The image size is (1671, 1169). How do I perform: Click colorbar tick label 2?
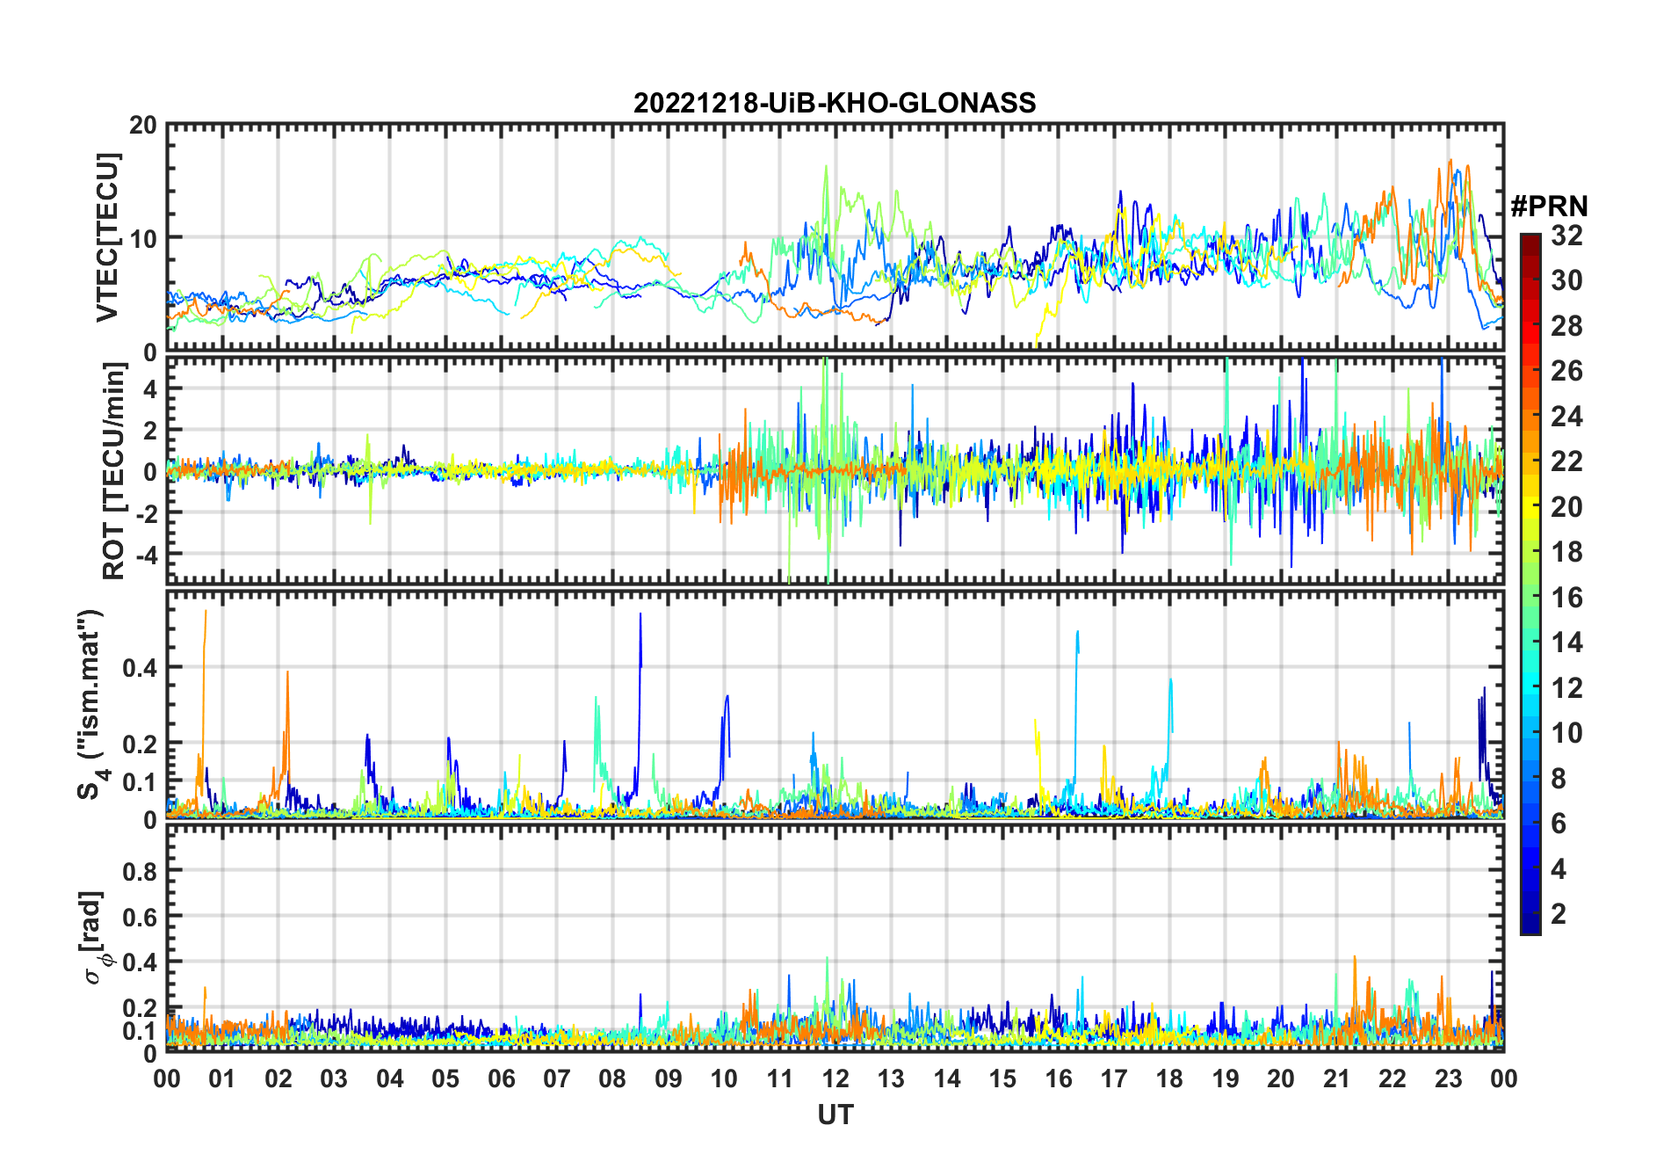[x=1559, y=914]
